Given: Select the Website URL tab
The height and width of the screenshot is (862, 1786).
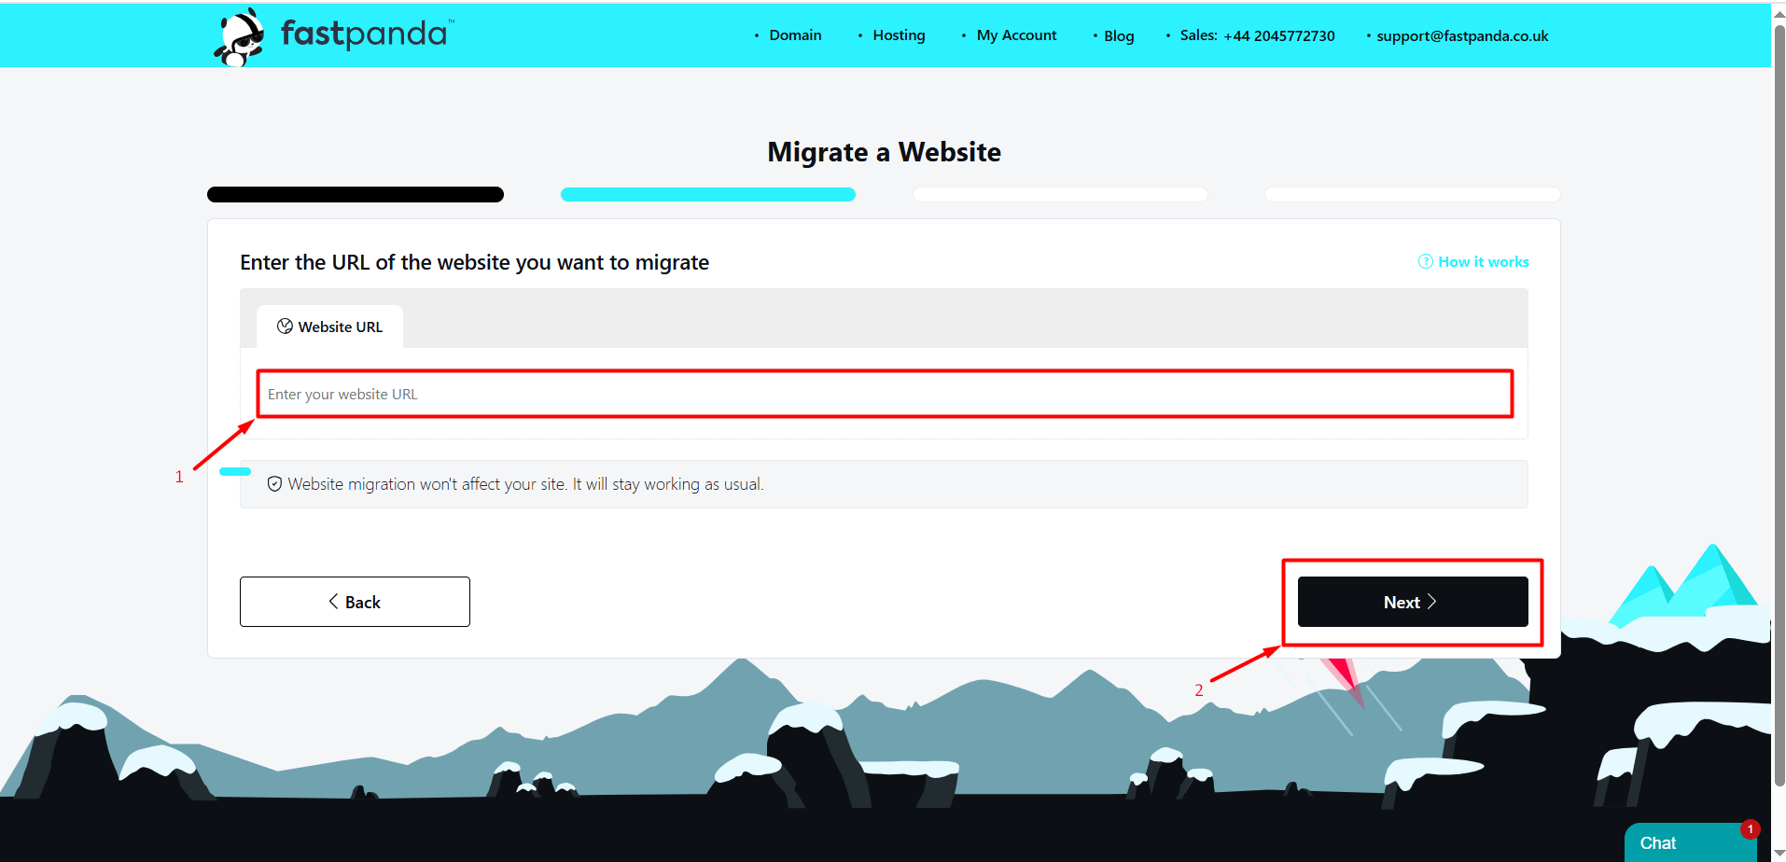Looking at the screenshot, I should (x=330, y=327).
